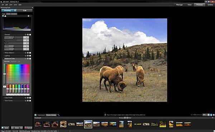Click the Cancel button
Viewport: 215px width, 132px height.
[28, 128]
